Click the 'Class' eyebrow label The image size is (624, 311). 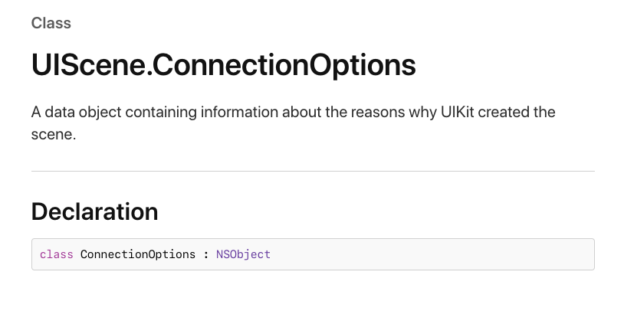click(51, 23)
